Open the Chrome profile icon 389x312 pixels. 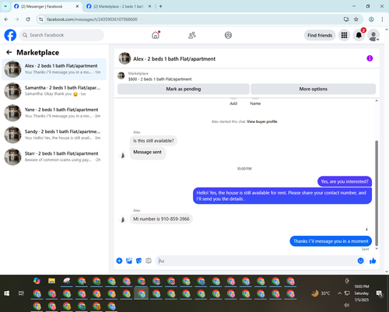pos(371,19)
